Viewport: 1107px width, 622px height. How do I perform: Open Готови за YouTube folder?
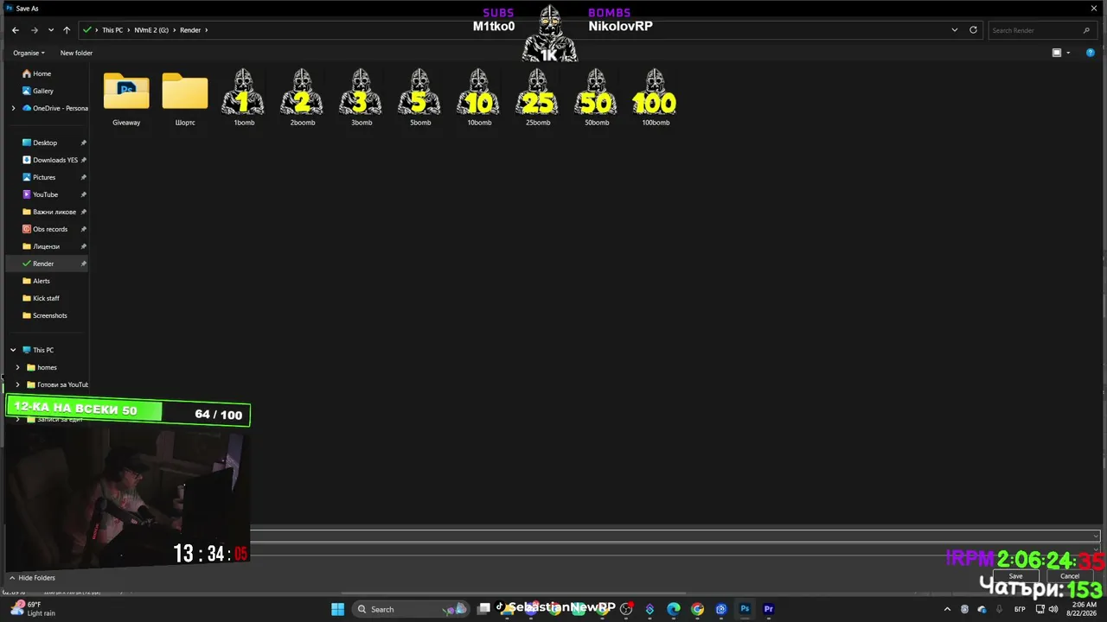point(57,384)
